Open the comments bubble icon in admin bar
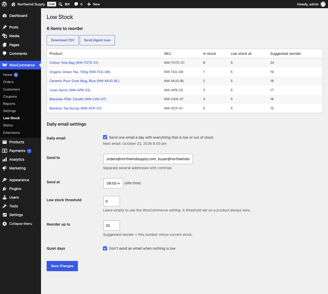Screen dimensions: 328x294 click(x=76, y=4)
